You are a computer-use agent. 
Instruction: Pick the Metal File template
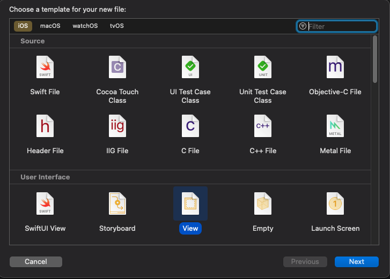[x=335, y=126]
